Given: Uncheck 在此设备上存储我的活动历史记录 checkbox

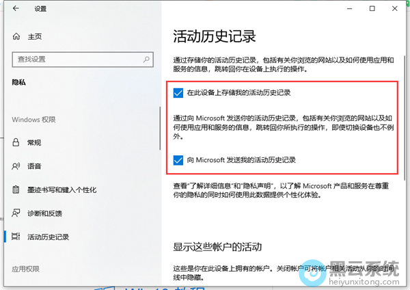Looking at the screenshot, I should tap(178, 92).
